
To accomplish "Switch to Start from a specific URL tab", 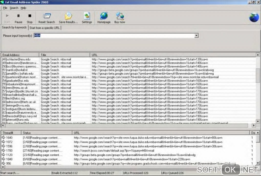I will (x=45, y=28).
